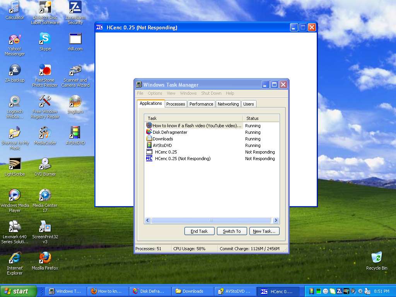Open ZoneAlarm Security desktop icon
Screen dimensions: 396x297
[x=75, y=13]
